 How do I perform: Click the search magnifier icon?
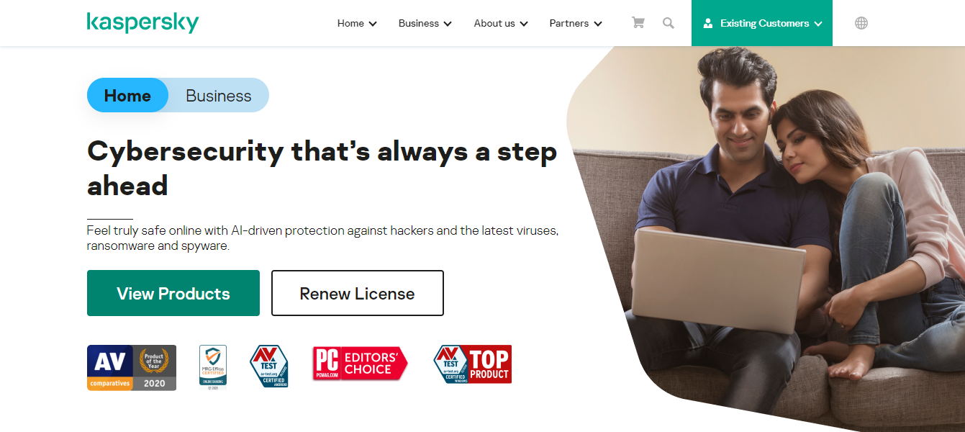(x=669, y=23)
